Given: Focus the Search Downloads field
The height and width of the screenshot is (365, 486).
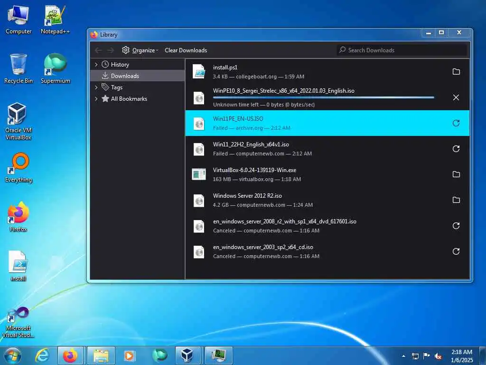Looking at the screenshot, I should 402,50.
